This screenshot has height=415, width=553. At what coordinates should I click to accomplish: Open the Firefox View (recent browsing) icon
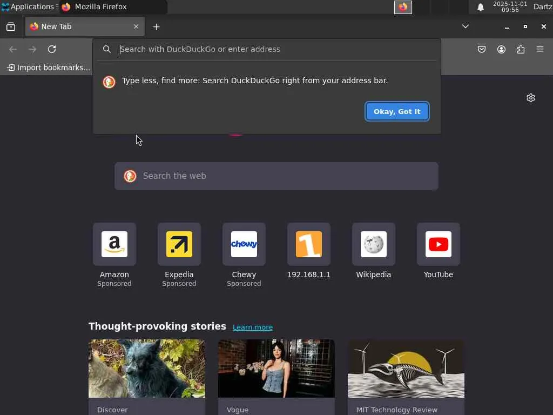click(11, 27)
